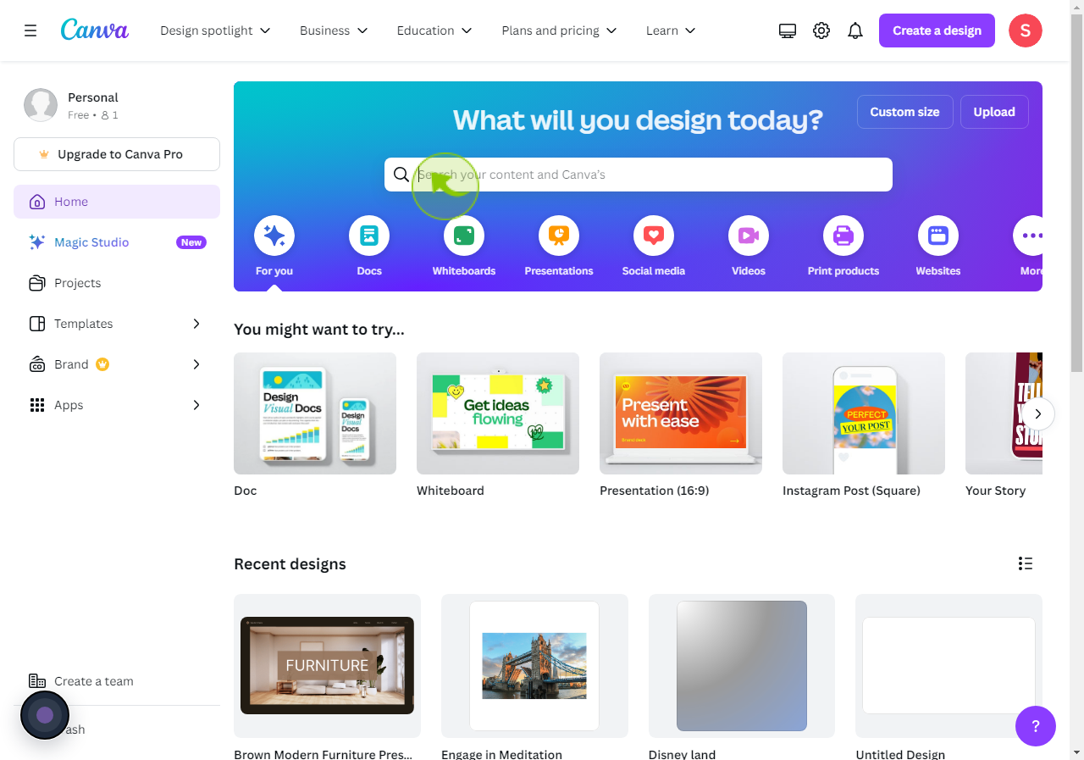Open the desktop app download icon
1084x760 pixels.
click(788, 31)
